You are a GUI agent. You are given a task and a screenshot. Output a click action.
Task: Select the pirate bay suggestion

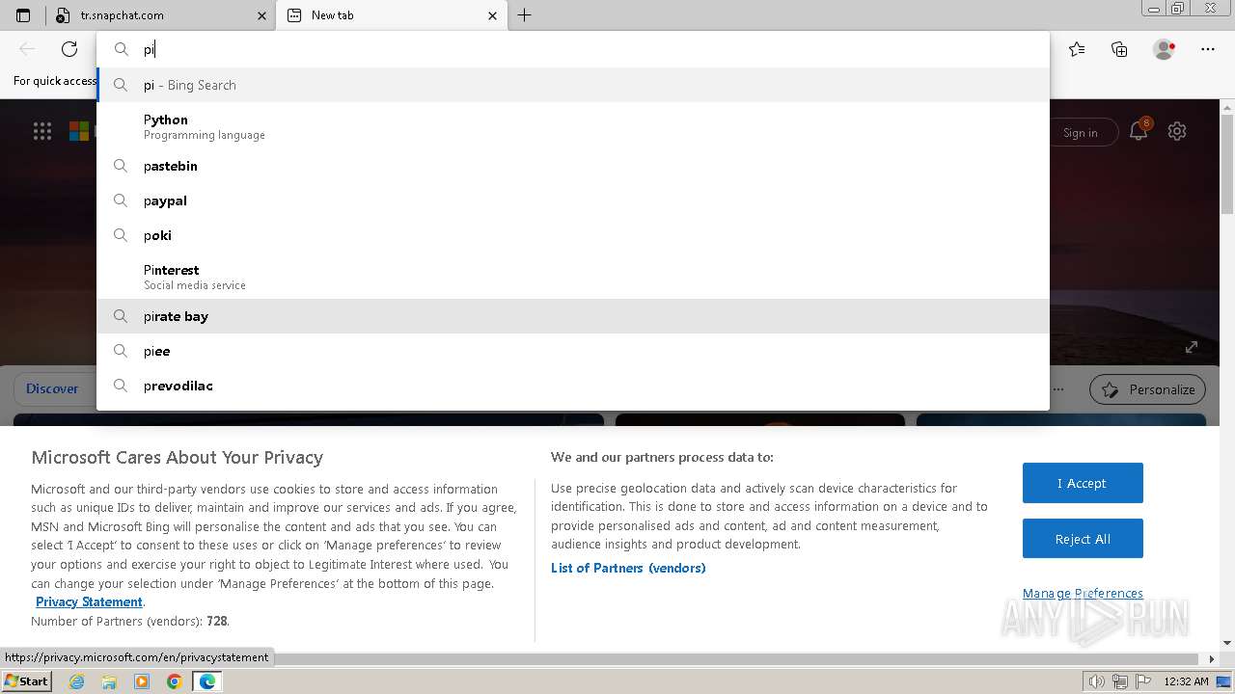point(573,316)
